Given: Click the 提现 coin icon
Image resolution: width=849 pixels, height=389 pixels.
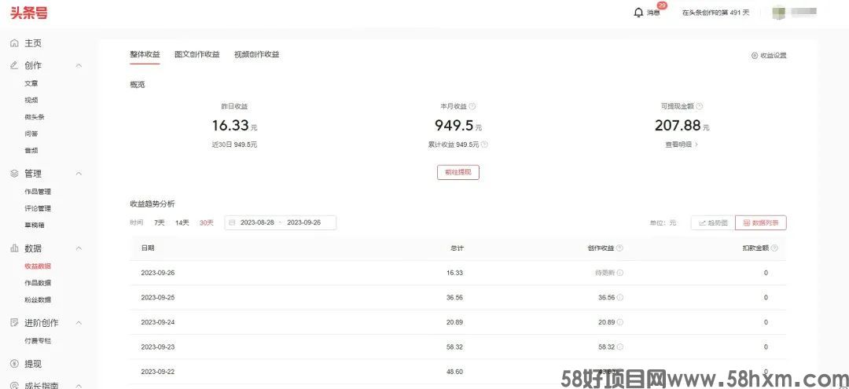Looking at the screenshot, I should coord(15,364).
